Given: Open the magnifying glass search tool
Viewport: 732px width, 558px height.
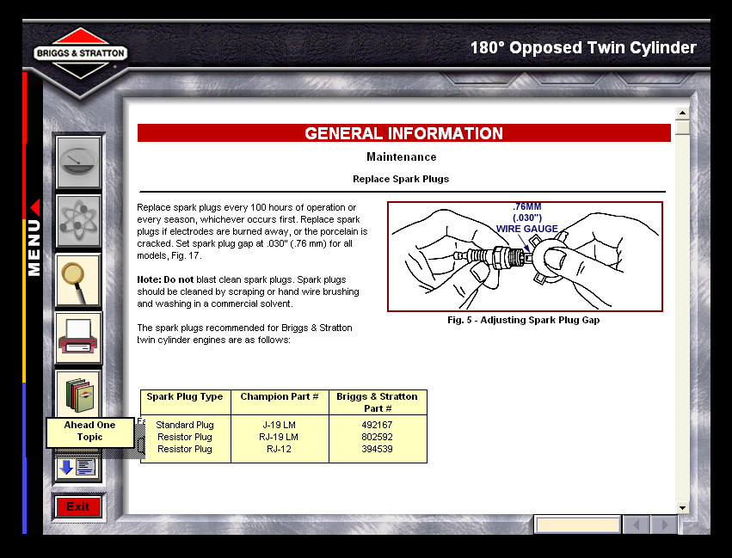Looking at the screenshot, I should (78, 280).
